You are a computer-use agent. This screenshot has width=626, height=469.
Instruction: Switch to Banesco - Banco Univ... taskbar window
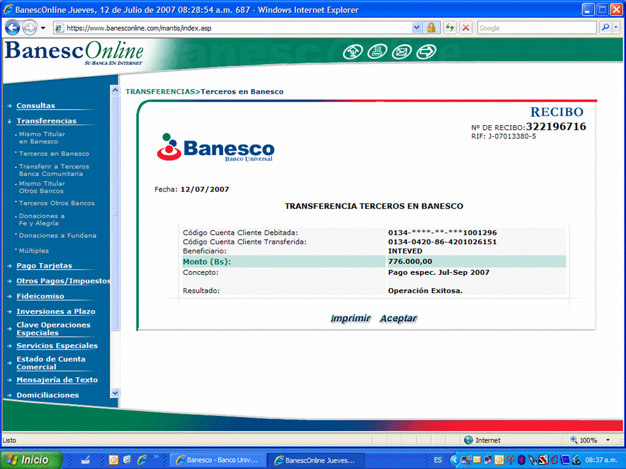click(218, 461)
